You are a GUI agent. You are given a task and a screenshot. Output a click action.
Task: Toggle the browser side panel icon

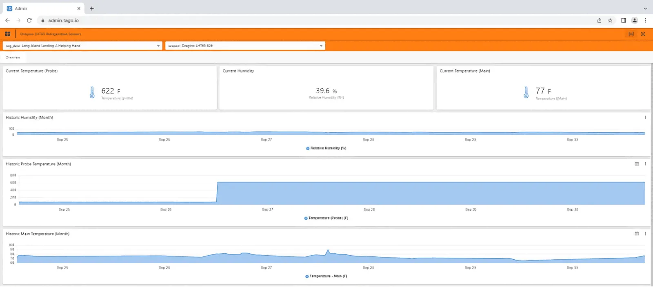coord(624,20)
